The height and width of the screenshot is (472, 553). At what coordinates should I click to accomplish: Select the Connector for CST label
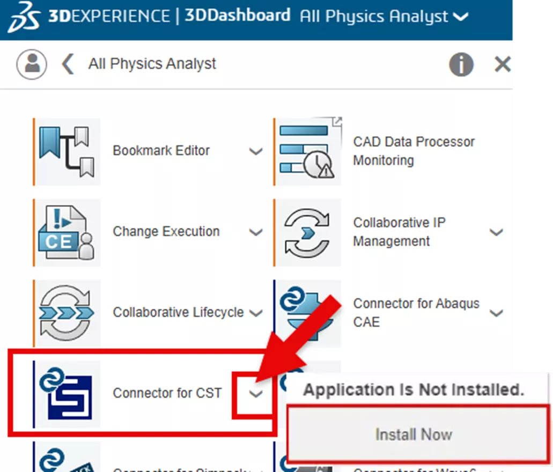pos(167,393)
